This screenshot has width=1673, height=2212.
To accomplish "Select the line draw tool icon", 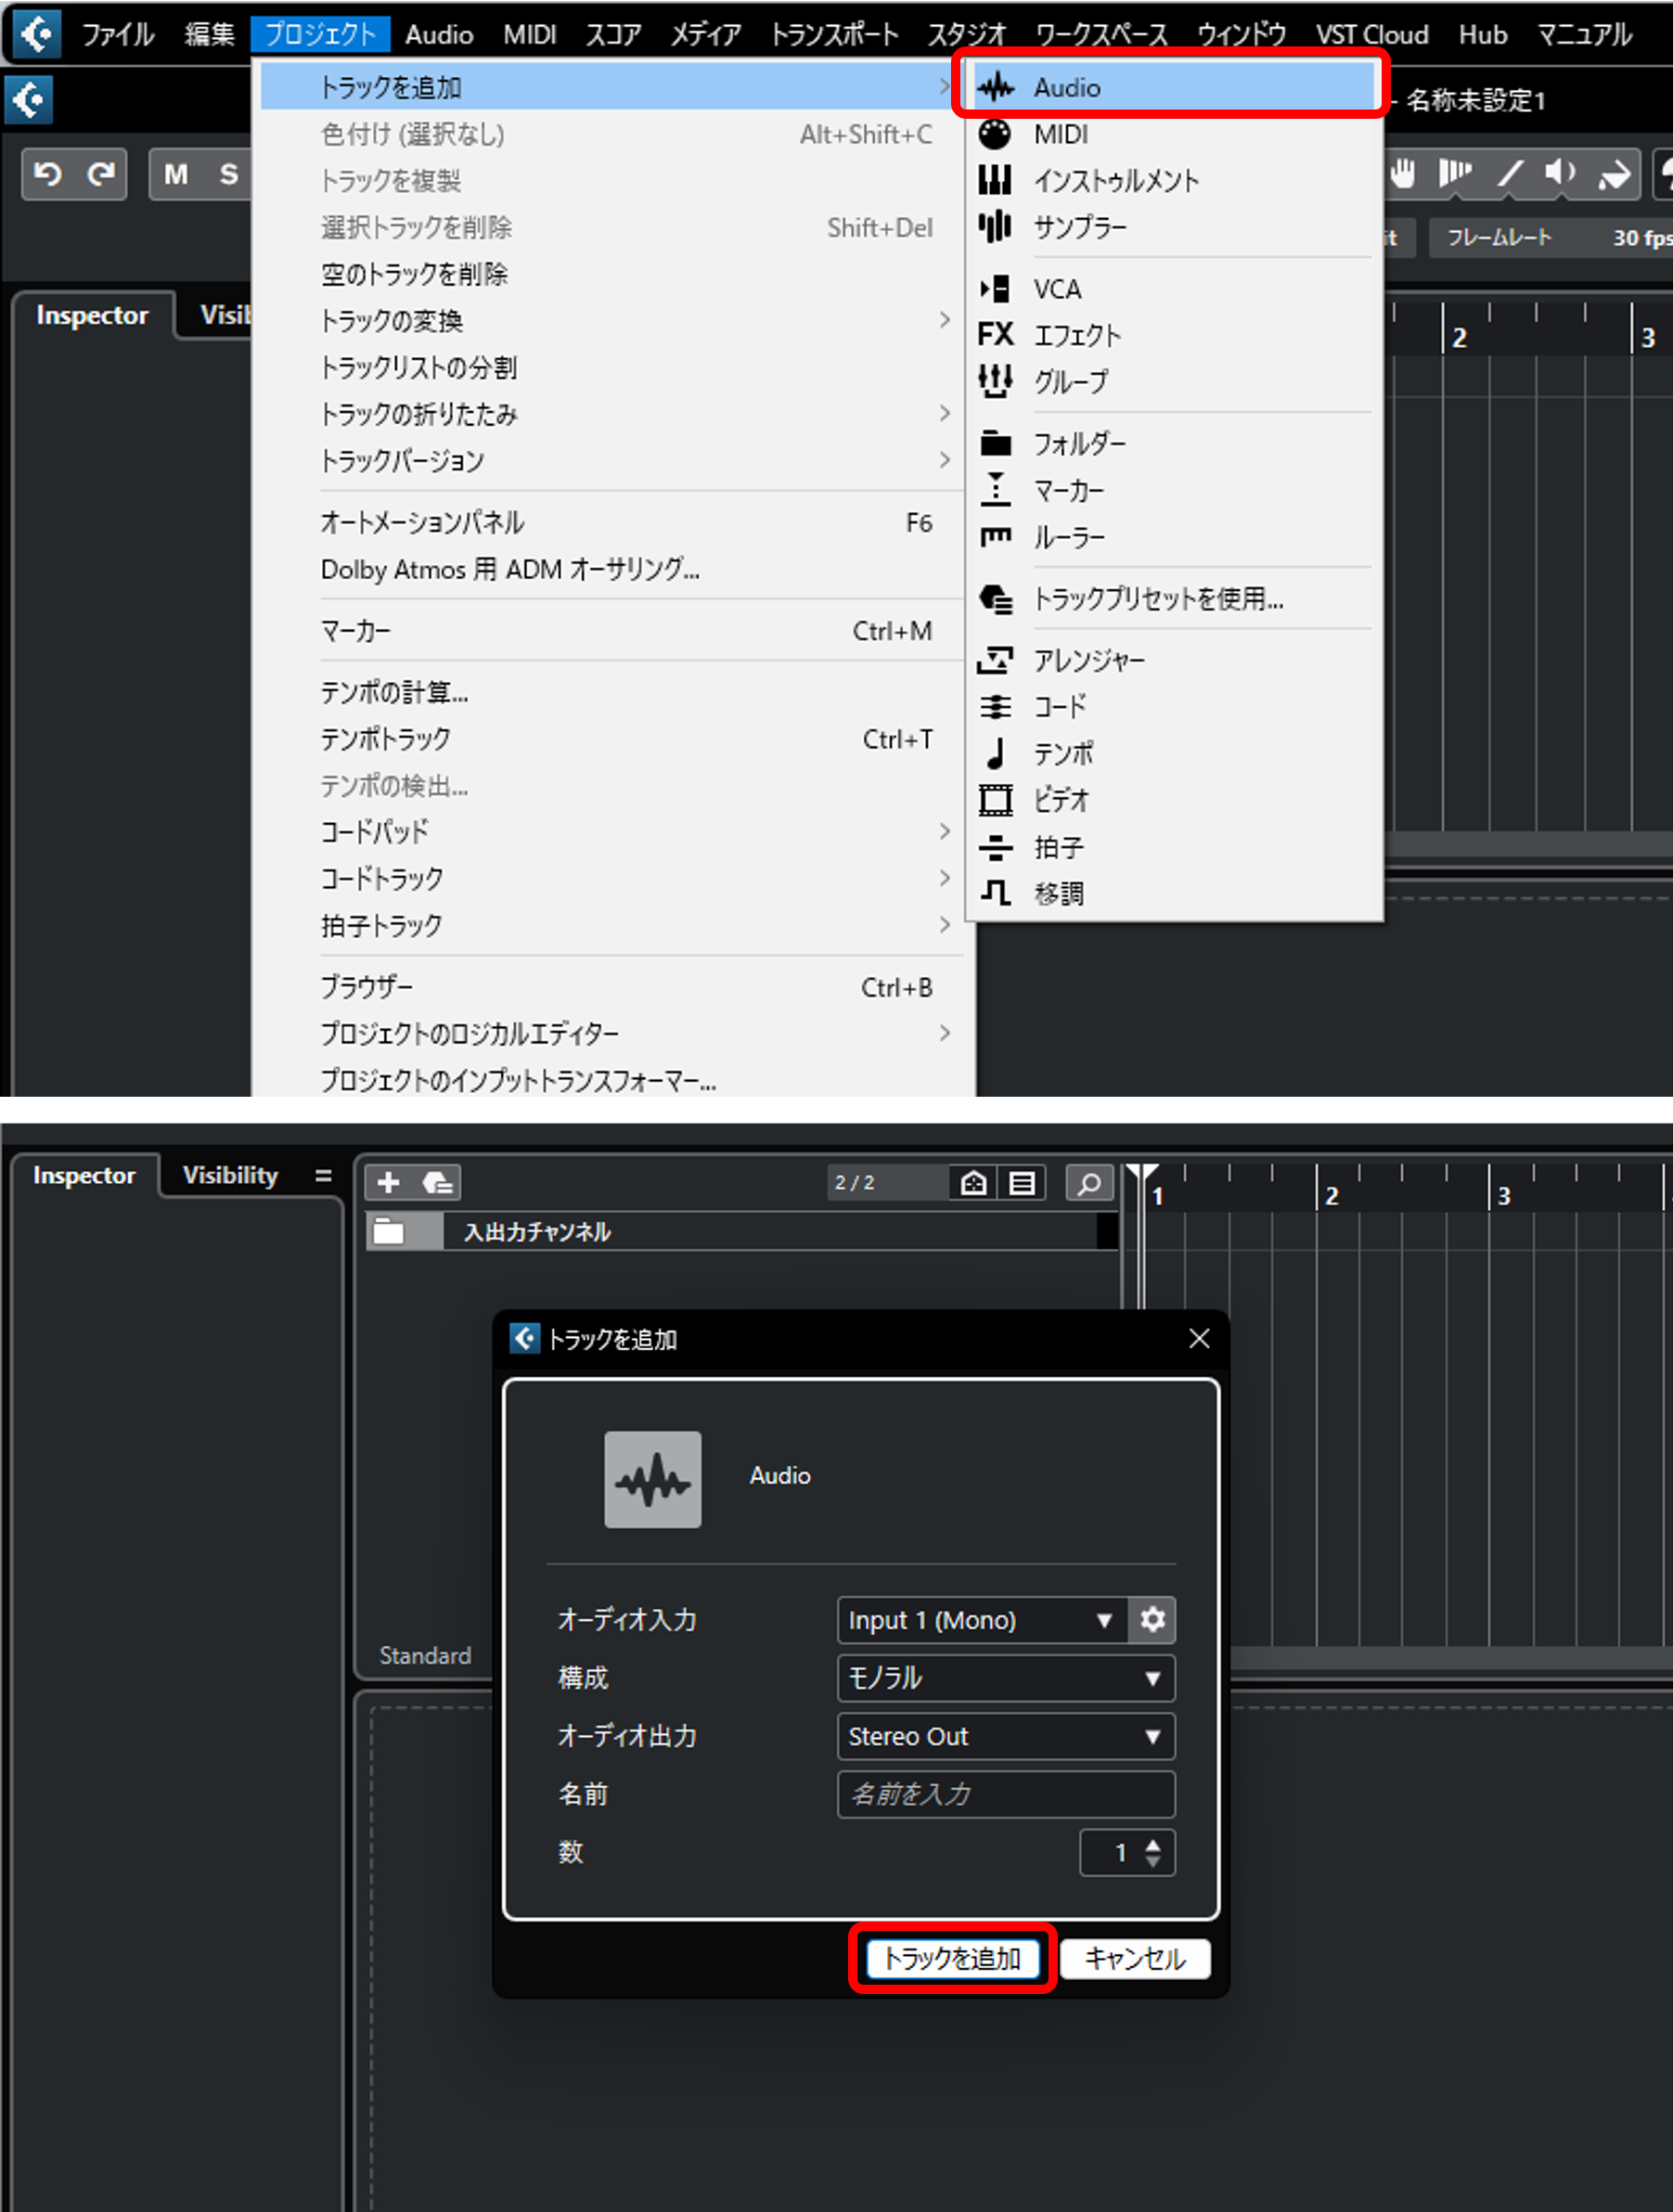I will click(1510, 174).
